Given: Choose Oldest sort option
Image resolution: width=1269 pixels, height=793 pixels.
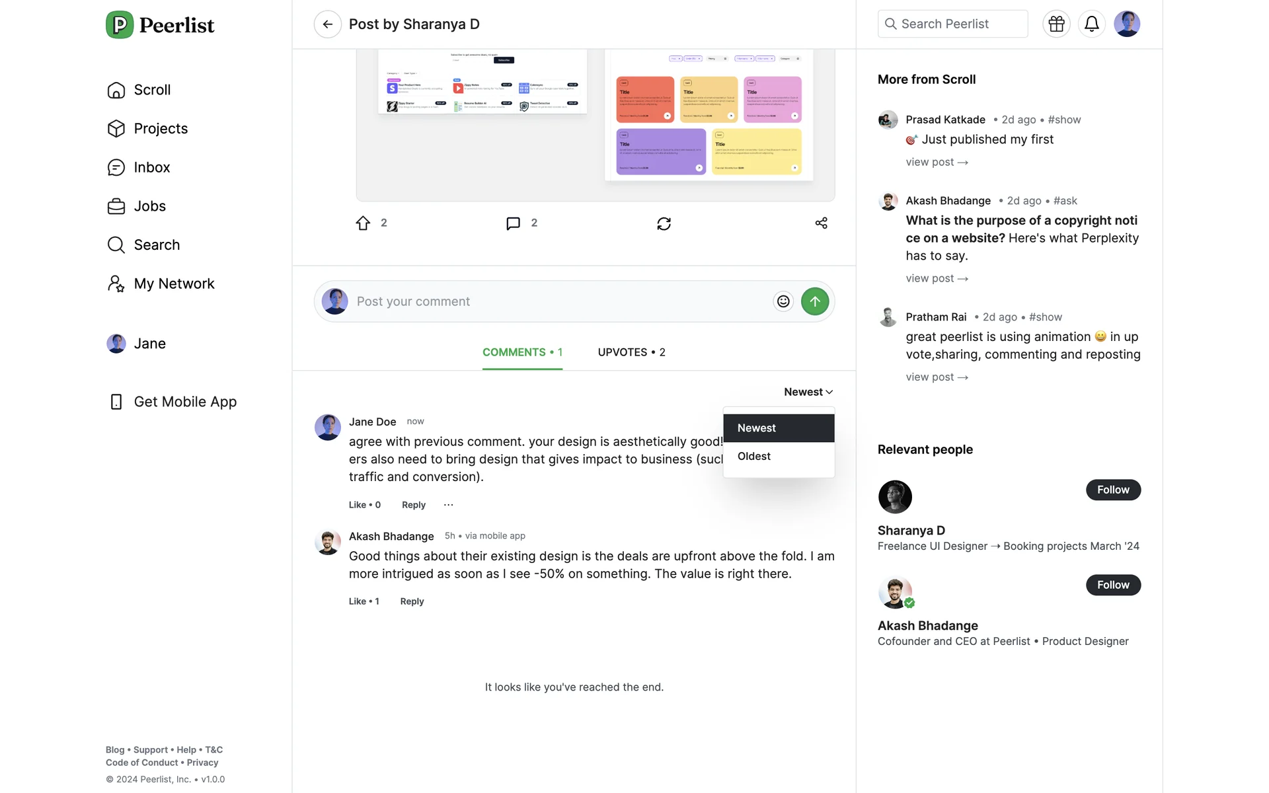Looking at the screenshot, I should [754, 457].
